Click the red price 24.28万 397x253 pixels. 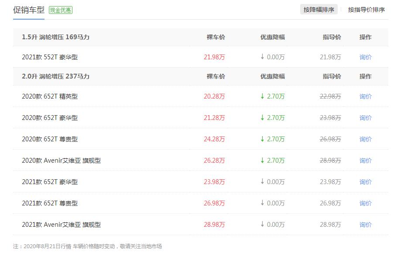tap(214, 139)
